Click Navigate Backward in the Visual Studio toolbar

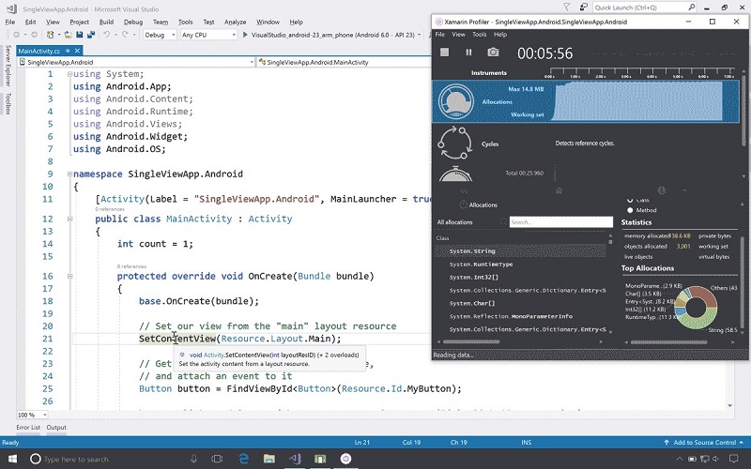17,35
